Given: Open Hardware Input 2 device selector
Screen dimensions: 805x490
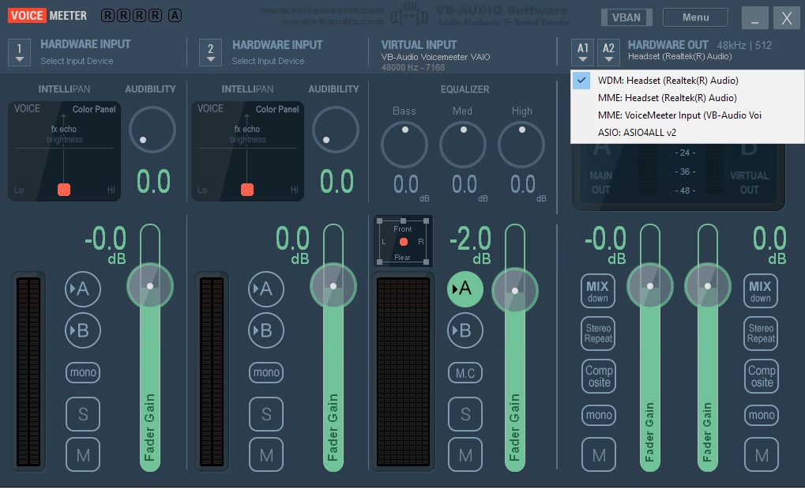Looking at the screenshot, I should 210,52.
